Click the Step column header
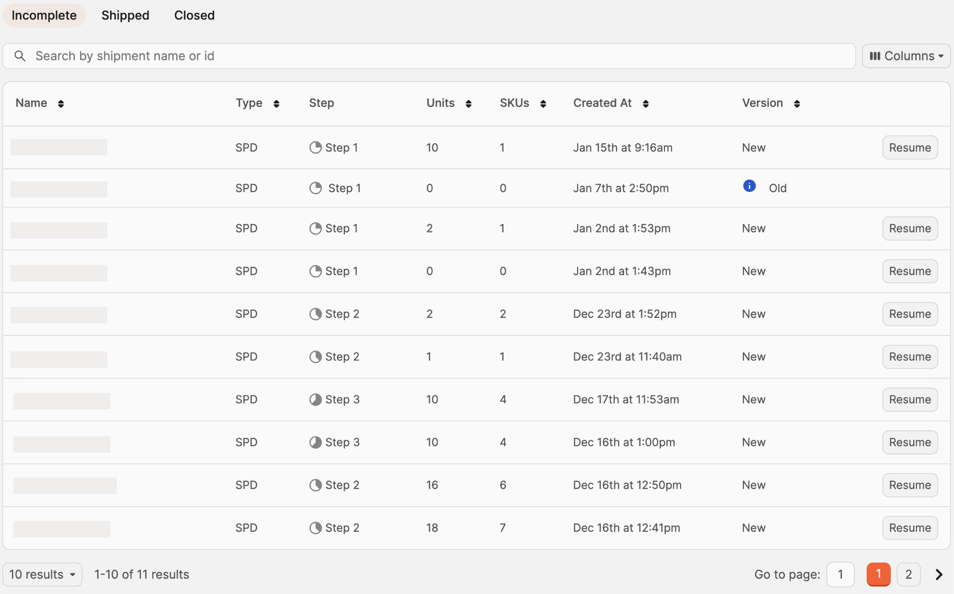The height and width of the screenshot is (594, 954). pos(321,103)
